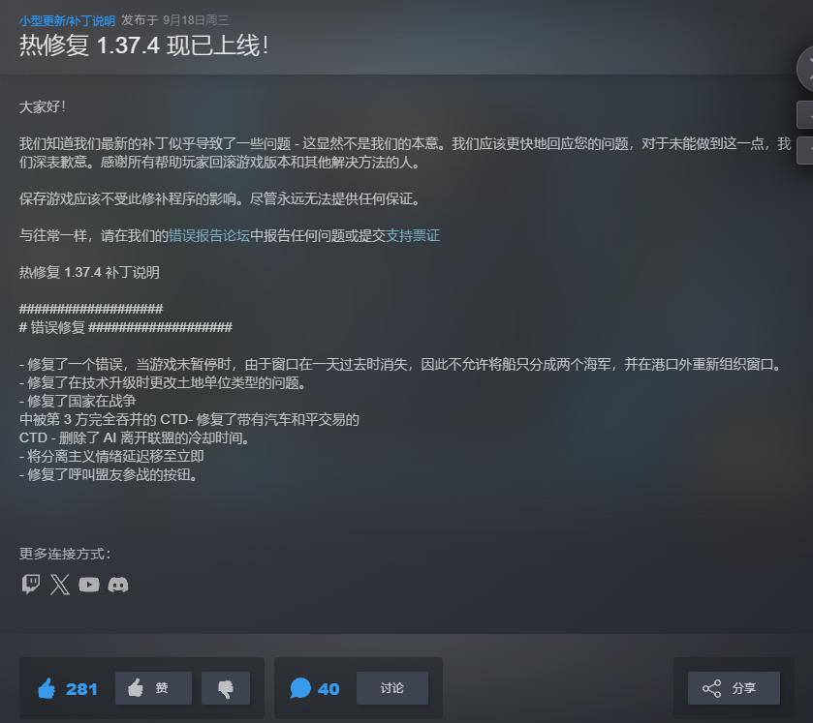
Task: Click the 分享 label text
Action: [744, 688]
